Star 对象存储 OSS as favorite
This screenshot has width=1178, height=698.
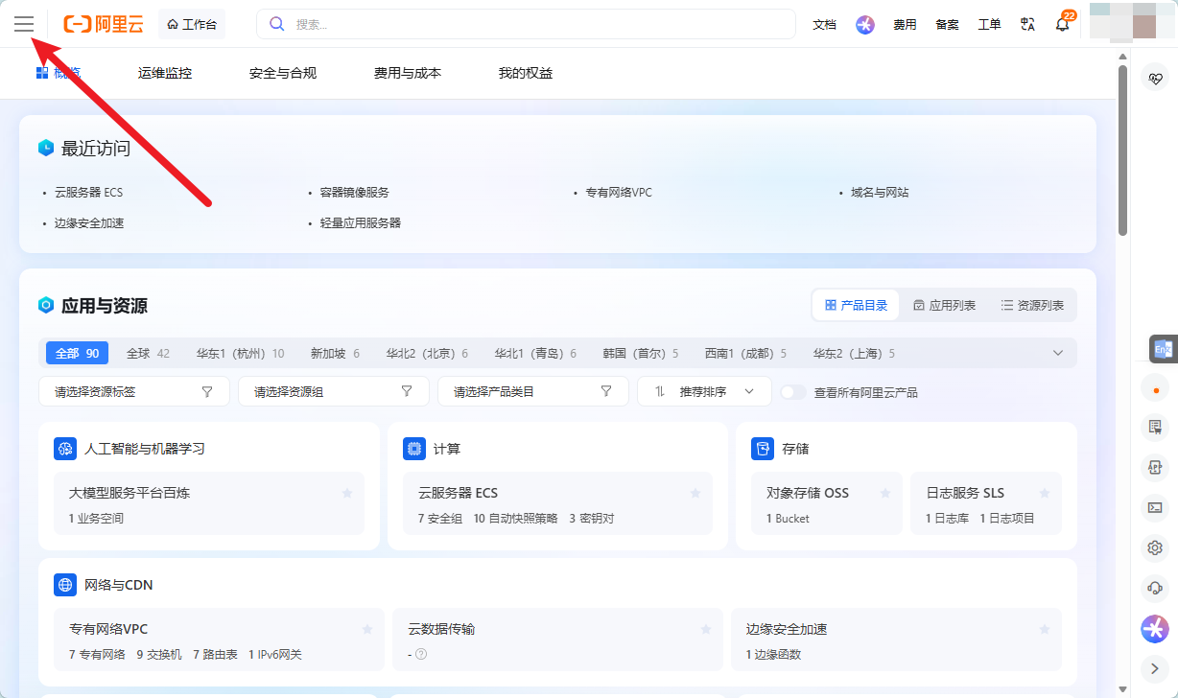[885, 493]
